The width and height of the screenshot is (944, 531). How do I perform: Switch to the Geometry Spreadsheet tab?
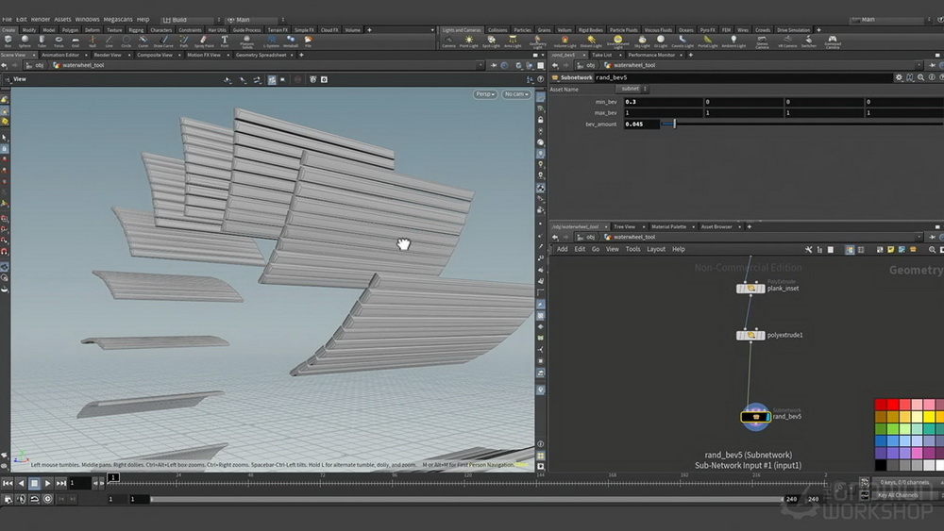pos(261,55)
